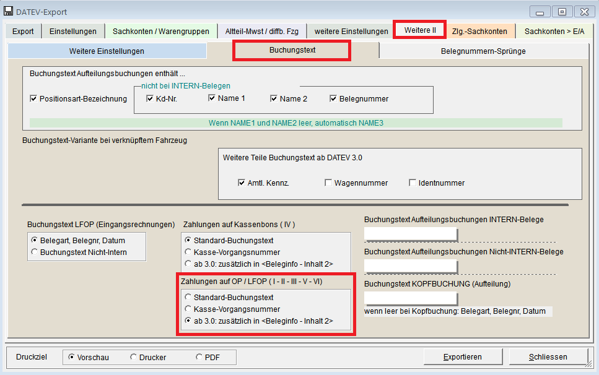The height and width of the screenshot is (375, 599).
Task: Maximize the DATEV-Export window
Action: (x=562, y=12)
